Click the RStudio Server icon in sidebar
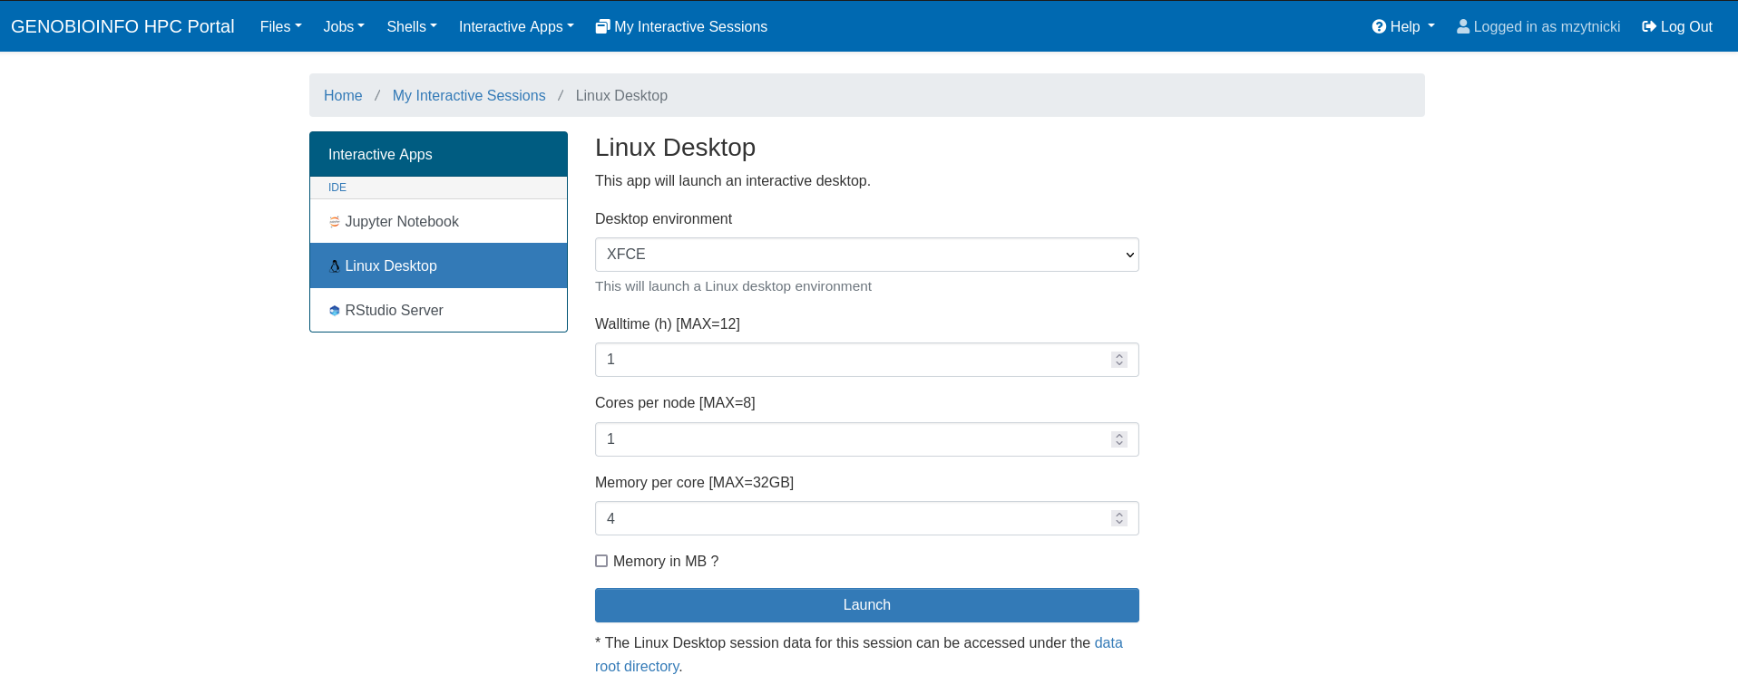 click(x=335, y=310)
